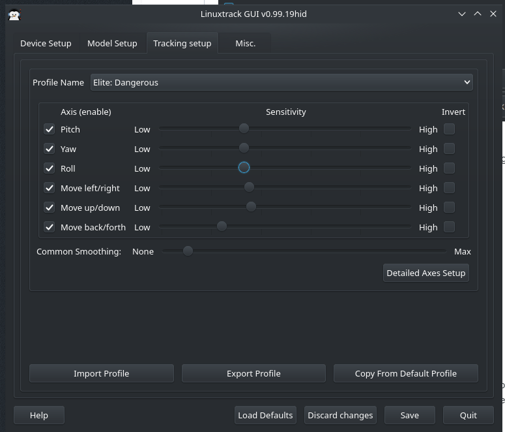Image resolution: width=505 pixels, height=432 pixels.
Task: Tick the Invert checkbox for Pitch
Action: click(x=449, y=129)
